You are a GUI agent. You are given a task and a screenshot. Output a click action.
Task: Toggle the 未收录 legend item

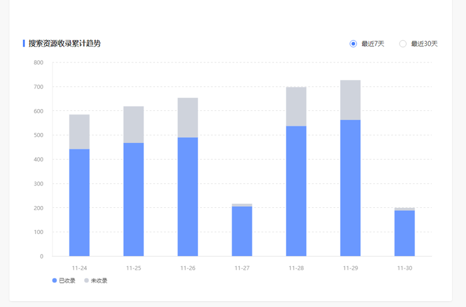point(96,281)
